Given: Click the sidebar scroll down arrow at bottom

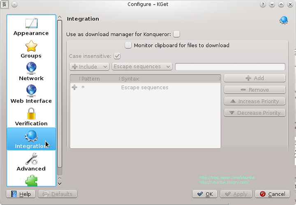Looking at the screenshot, I should (x=60, y=184).
